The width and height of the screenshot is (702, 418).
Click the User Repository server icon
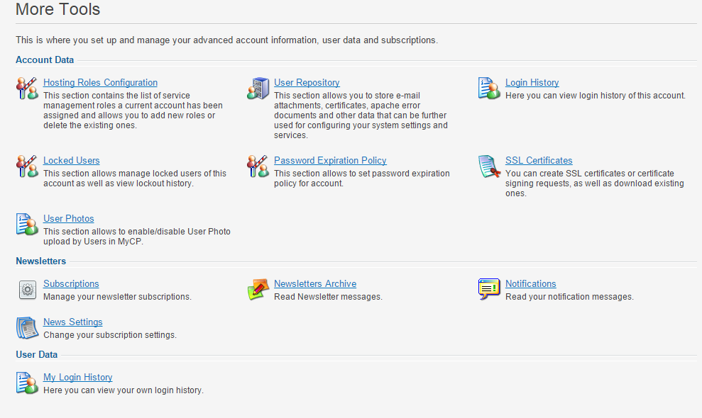(258, 88)
